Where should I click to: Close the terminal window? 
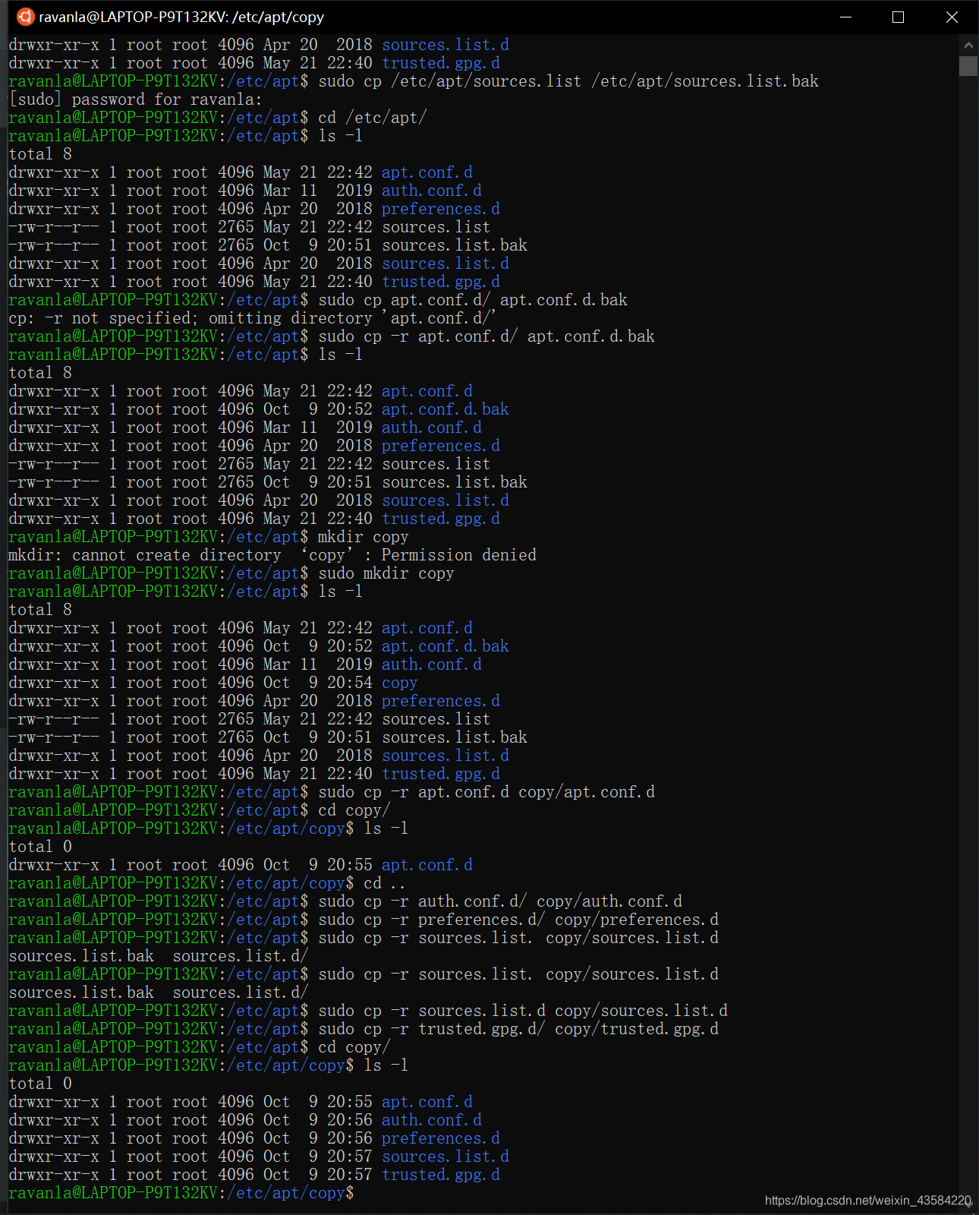point(952,17)
